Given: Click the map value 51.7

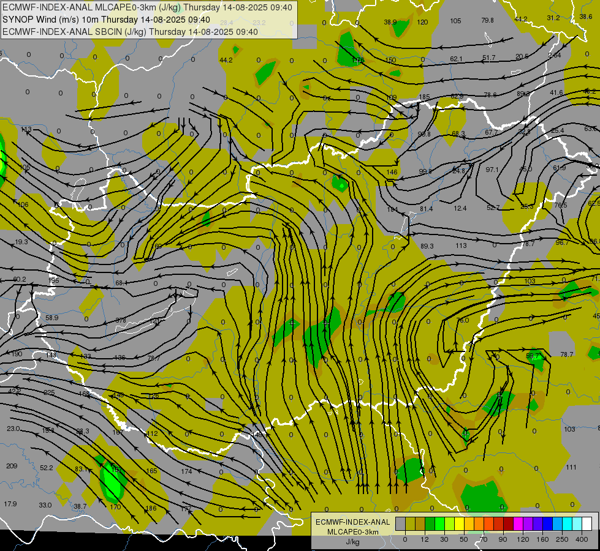Looking at the screenshot, I should [x=488, y=58].
